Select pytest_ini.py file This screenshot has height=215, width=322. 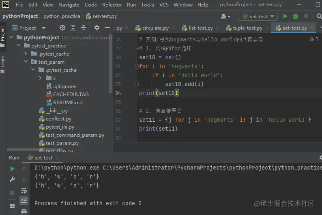pos(57,127)
